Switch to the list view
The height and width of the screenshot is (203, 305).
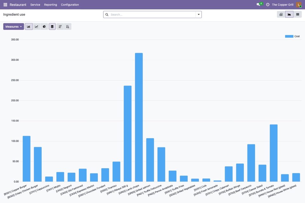pyautogui.click(x=298, y=14)
